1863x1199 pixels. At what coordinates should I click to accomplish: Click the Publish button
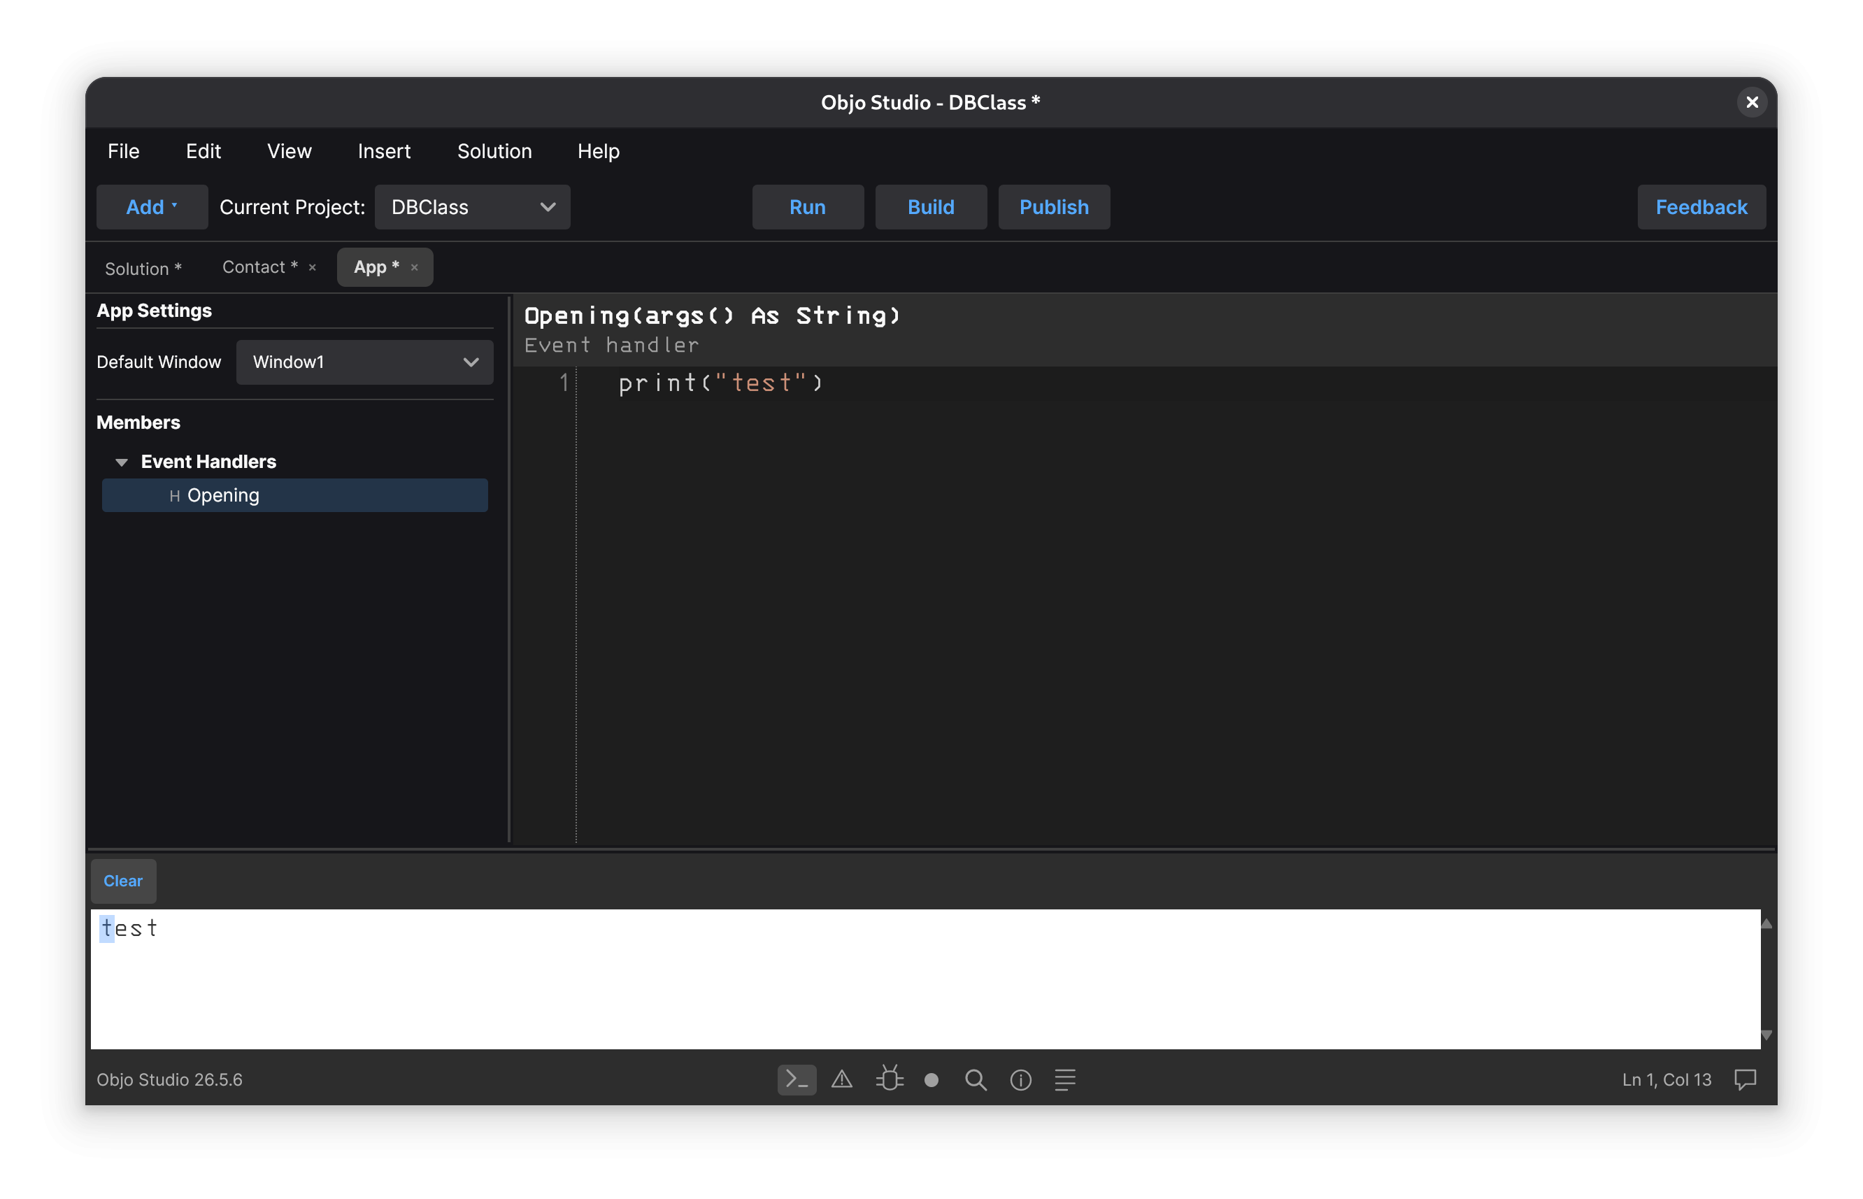[1054, 207]
